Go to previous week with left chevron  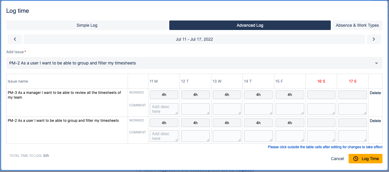coord(15,39)
